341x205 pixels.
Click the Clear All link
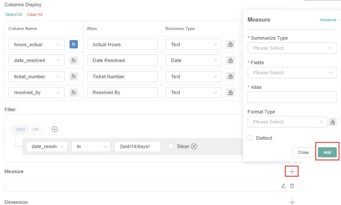pyautogui.click(x=35, y=14)
